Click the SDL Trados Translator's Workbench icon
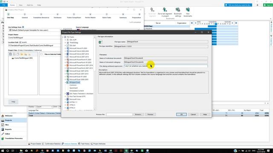This screenshot has width=273, height=153. click(x=68, y=93)
